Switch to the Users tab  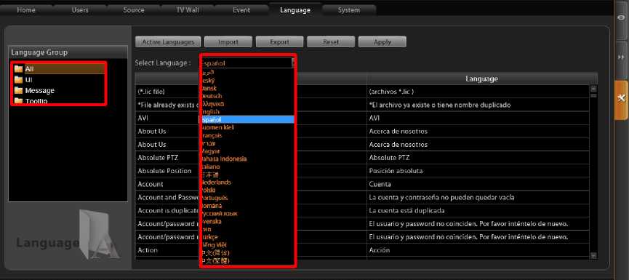(x=80, y=10)
